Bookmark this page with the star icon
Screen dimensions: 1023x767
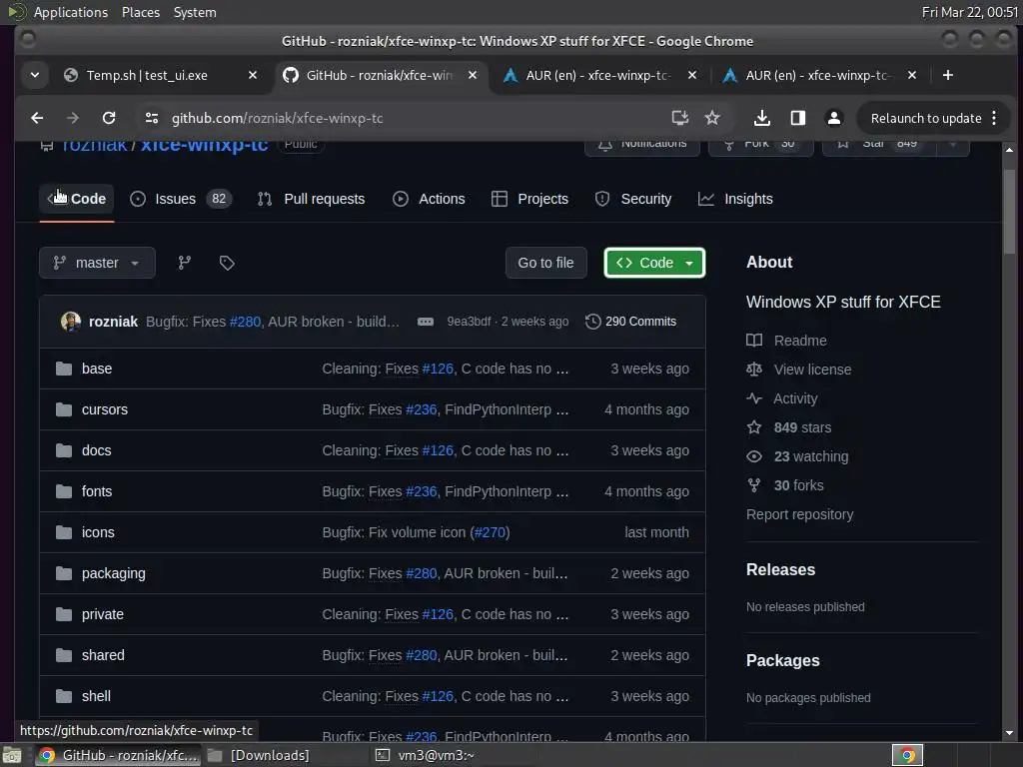coord(712,118)
